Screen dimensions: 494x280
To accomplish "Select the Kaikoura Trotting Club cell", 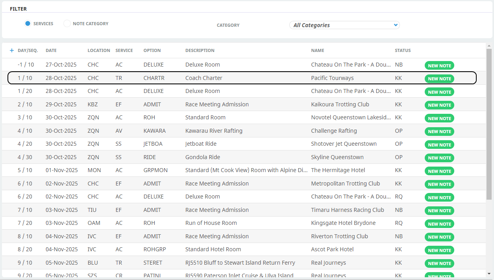I will [x=340, y=104].
